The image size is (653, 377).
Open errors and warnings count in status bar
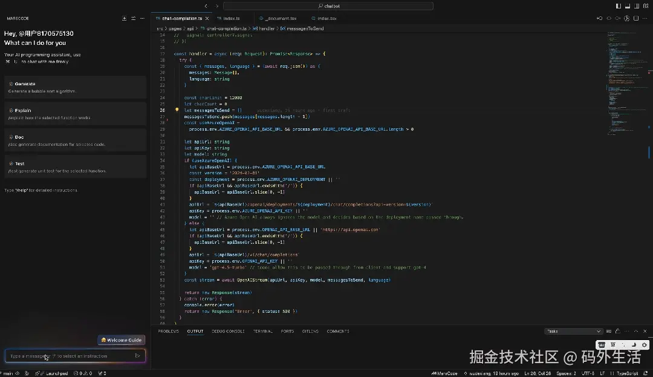point(82,373)
